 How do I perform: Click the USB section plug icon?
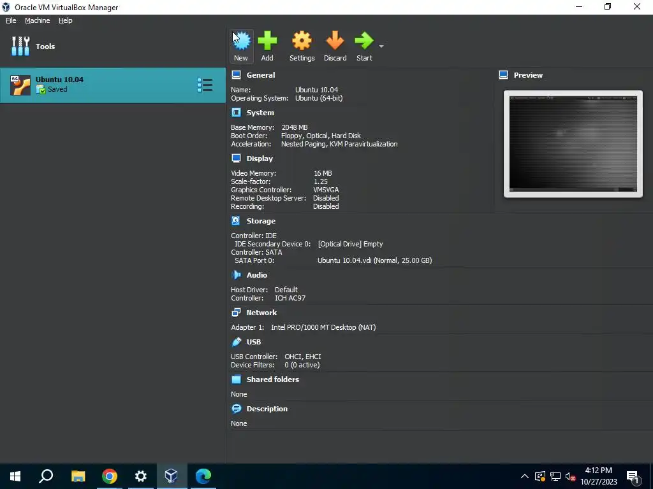pos(236,341)
